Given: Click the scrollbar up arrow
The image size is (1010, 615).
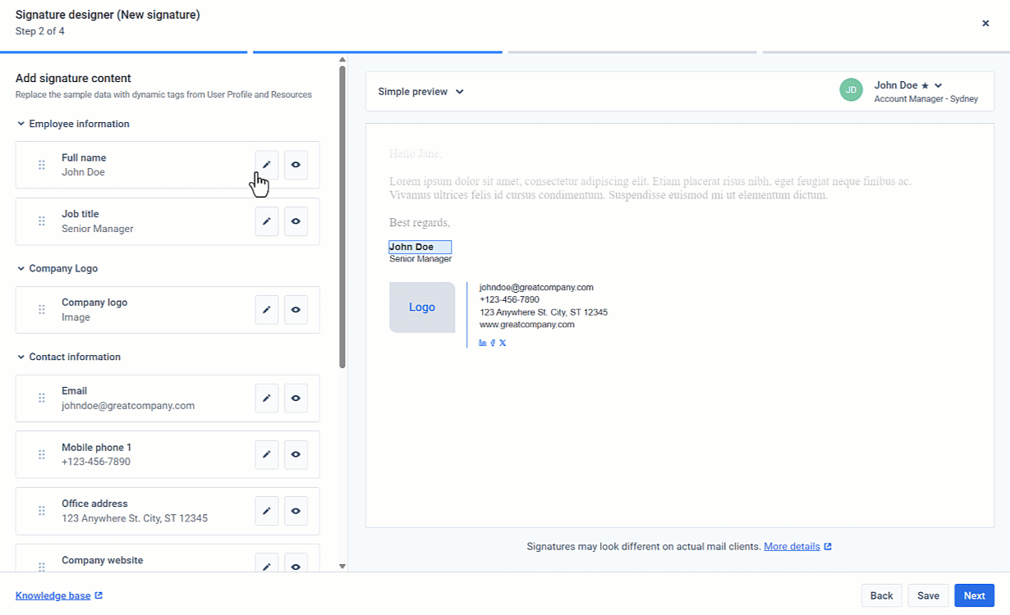Looking at the screenshot, I should click(342, 59).
